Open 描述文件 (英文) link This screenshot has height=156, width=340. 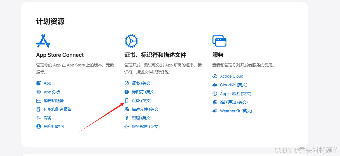(146, 109)
